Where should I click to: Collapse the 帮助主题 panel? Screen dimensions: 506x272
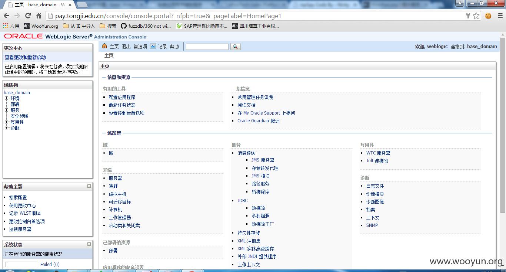[x=89, y=186]
